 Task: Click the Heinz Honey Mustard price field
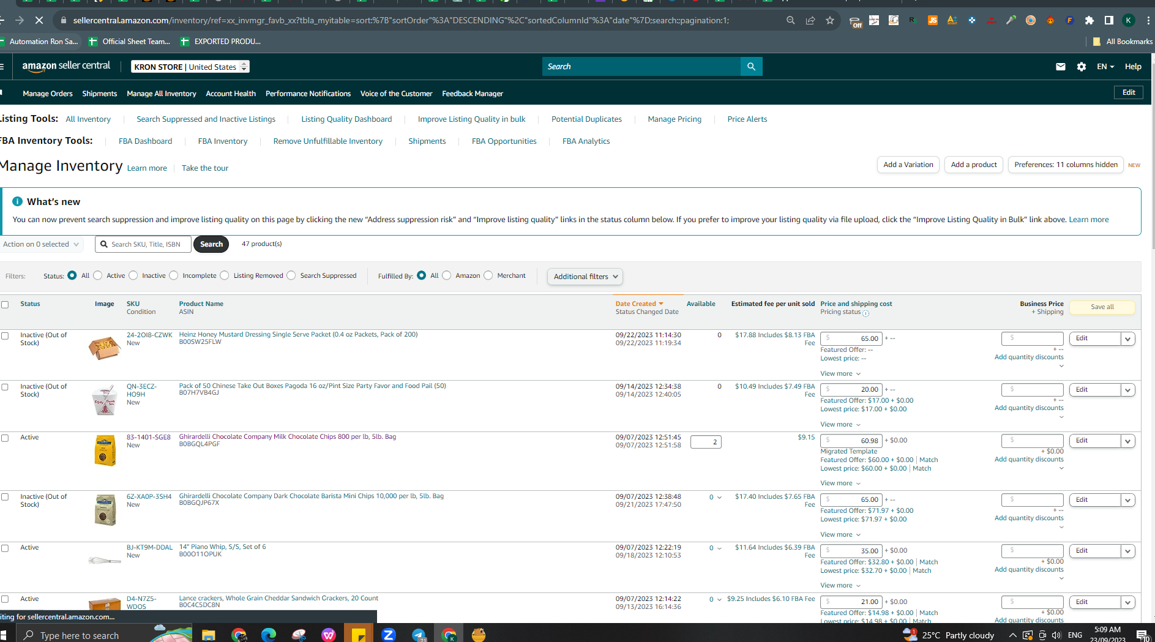coord(851,338)
